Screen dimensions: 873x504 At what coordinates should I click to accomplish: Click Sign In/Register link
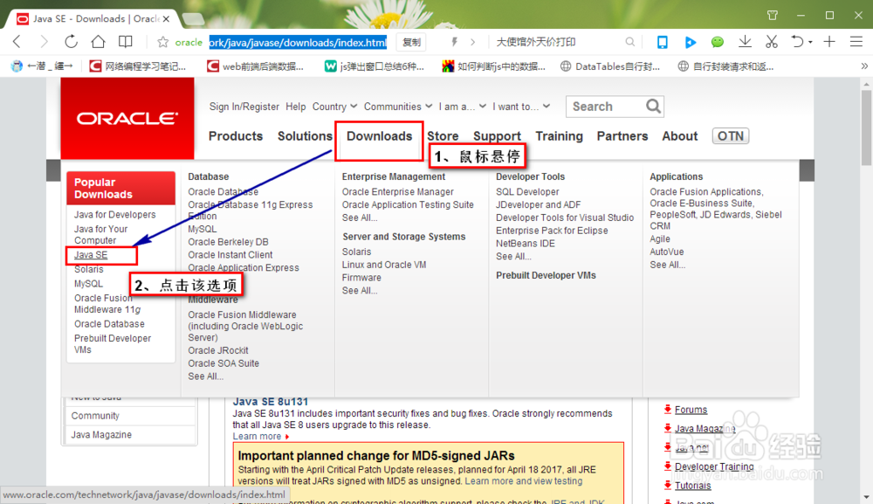coord(244,107)
